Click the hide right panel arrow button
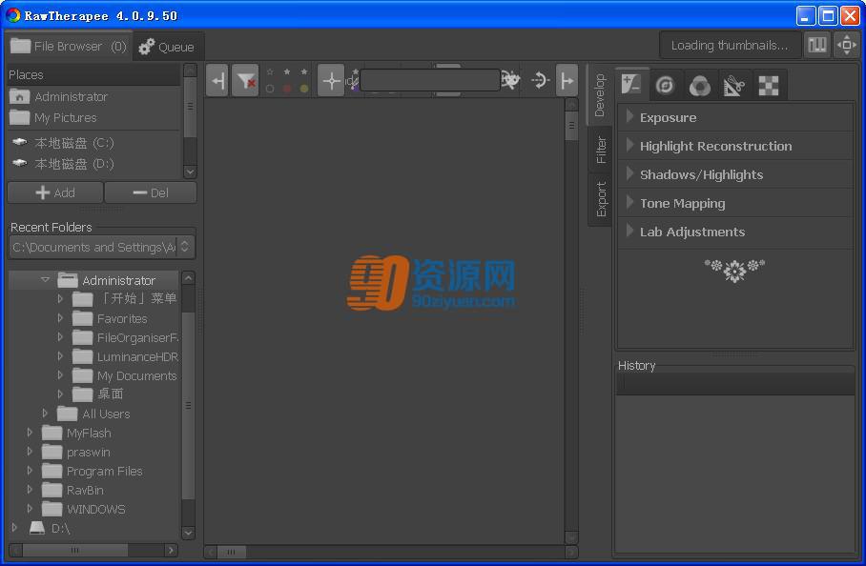The width and height of the screenshot is (866, 566). tap(567, 81)
